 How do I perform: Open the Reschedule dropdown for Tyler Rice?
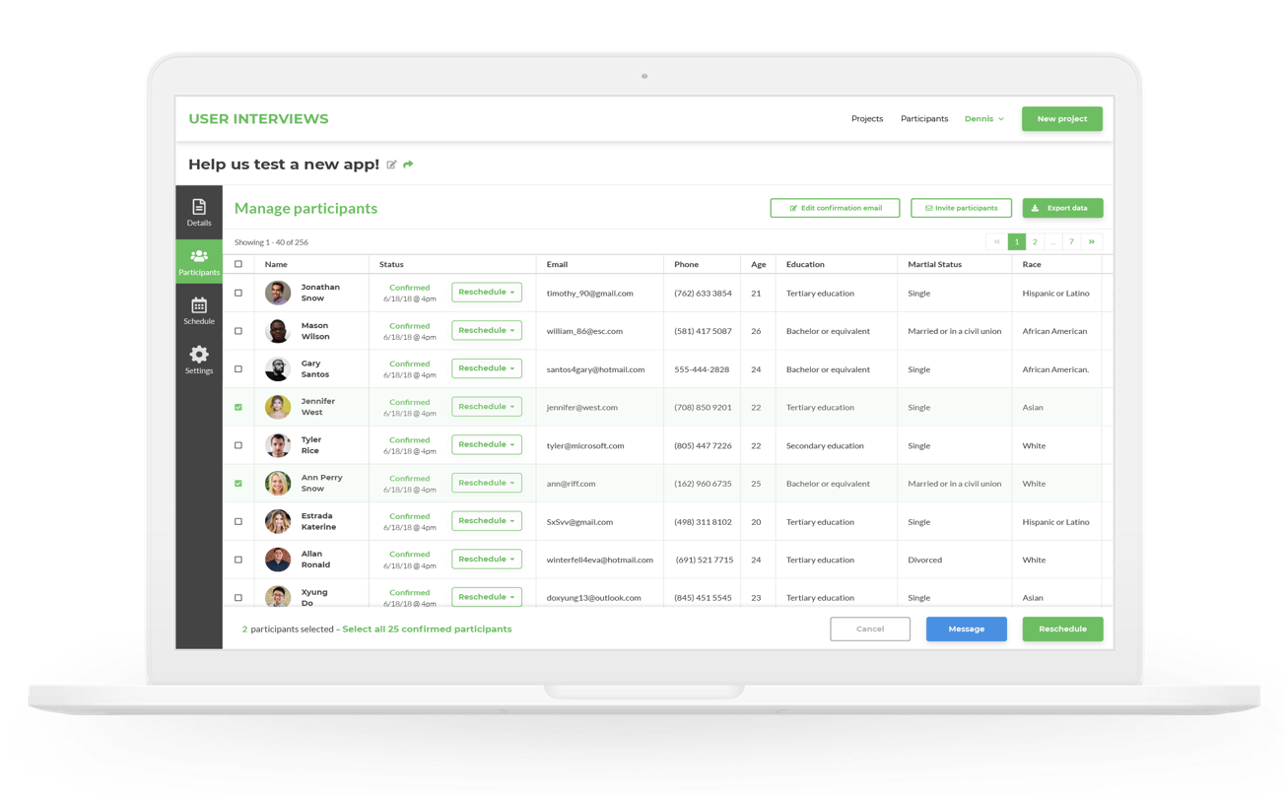[486, 444]
